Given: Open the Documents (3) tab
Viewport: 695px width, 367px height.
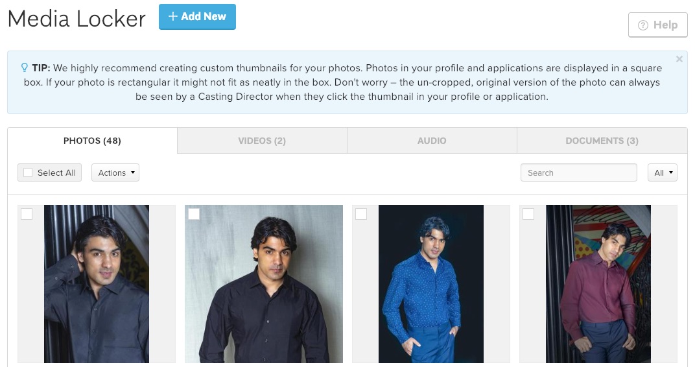Looking at the screenshot, I should coord(602,141).
